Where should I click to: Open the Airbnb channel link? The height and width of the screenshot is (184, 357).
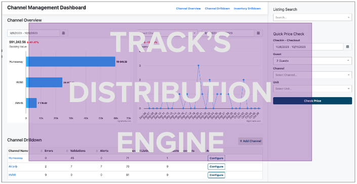coord(13,166)
